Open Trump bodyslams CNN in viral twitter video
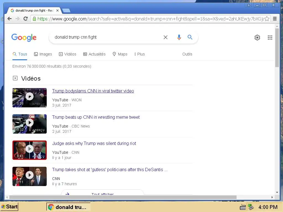This screenshot has width=283, height=212. coord(93,91)
